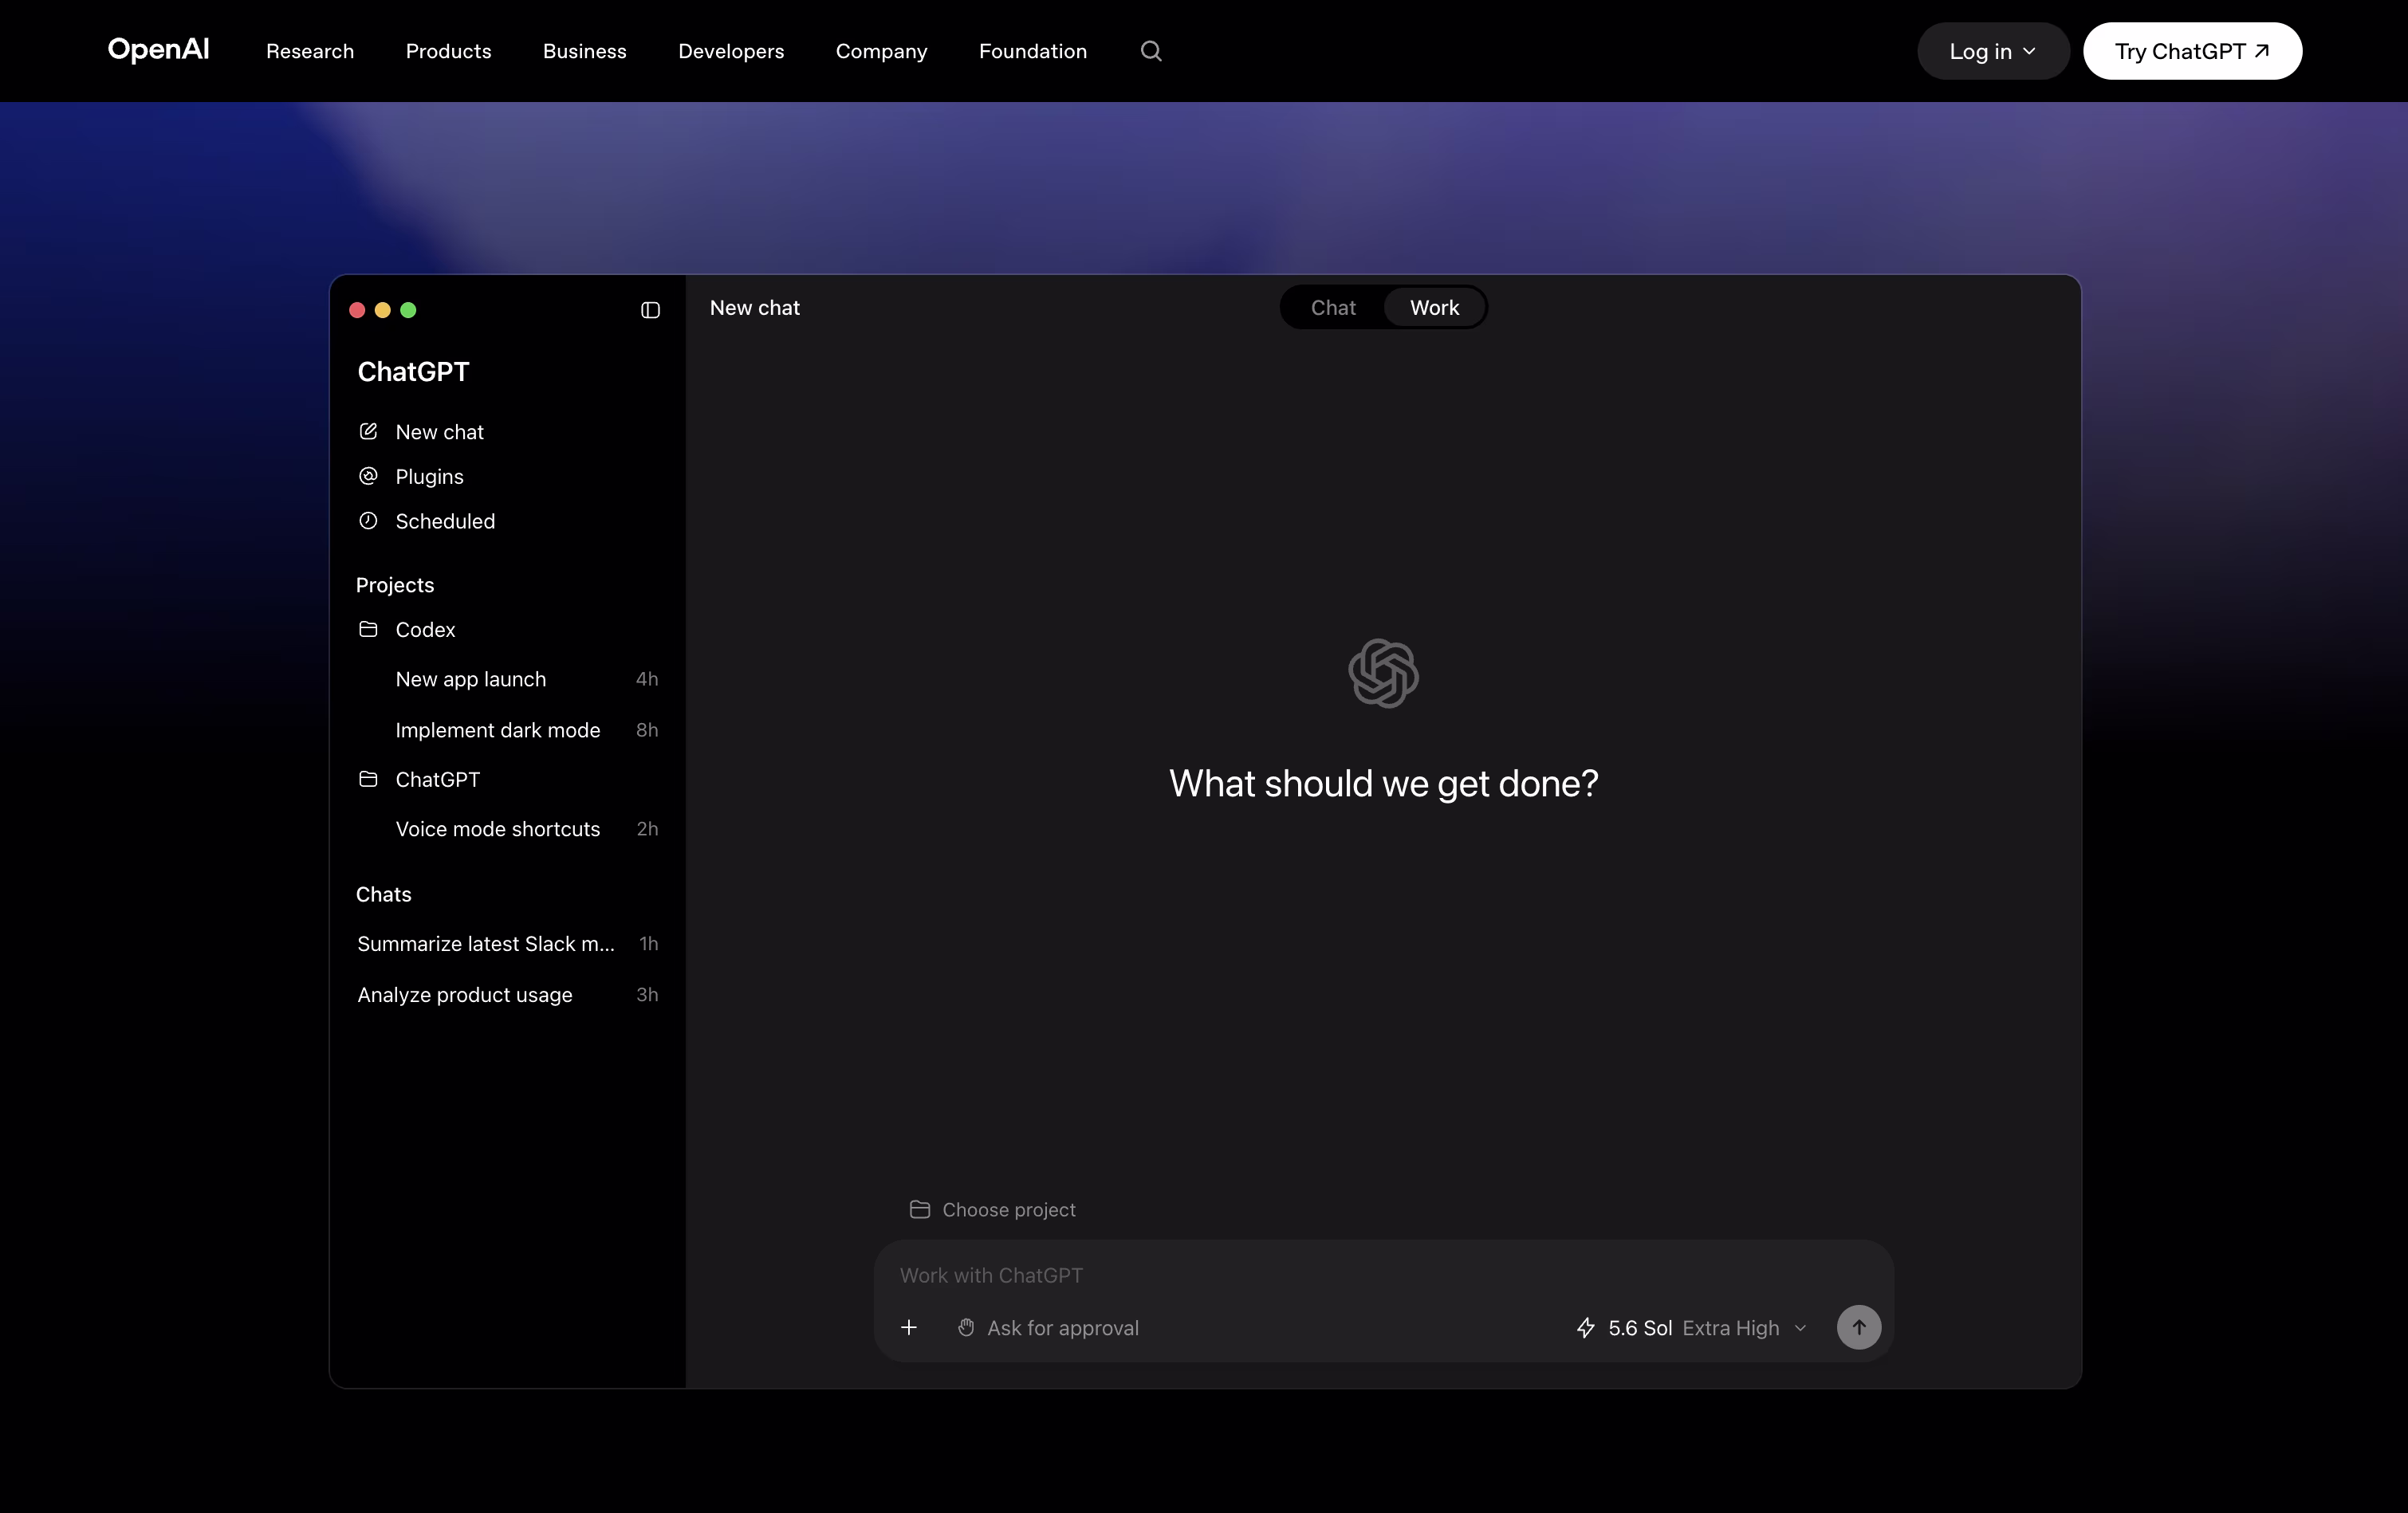Click the 4h timestamp beside New app launch
This screenshot has height=1513, width=2408.
(647, 679)
